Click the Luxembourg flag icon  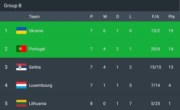(21, 85)
